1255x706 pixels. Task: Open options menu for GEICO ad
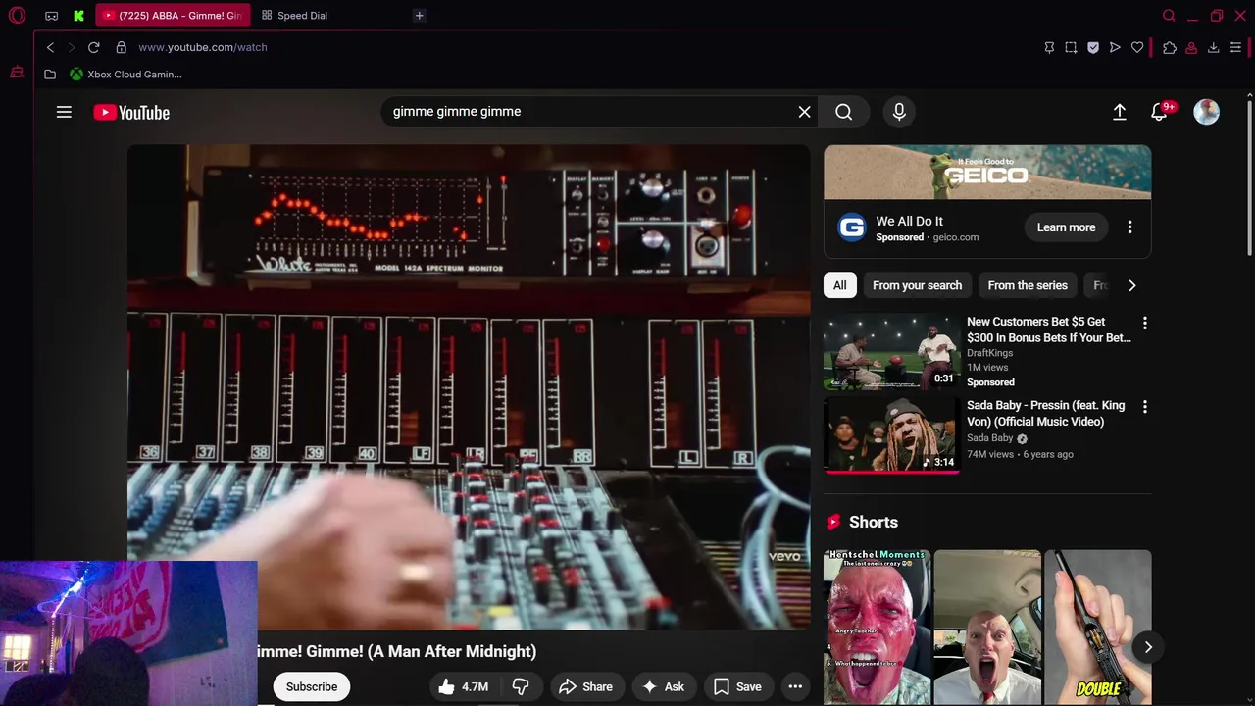coord(1129,227)
